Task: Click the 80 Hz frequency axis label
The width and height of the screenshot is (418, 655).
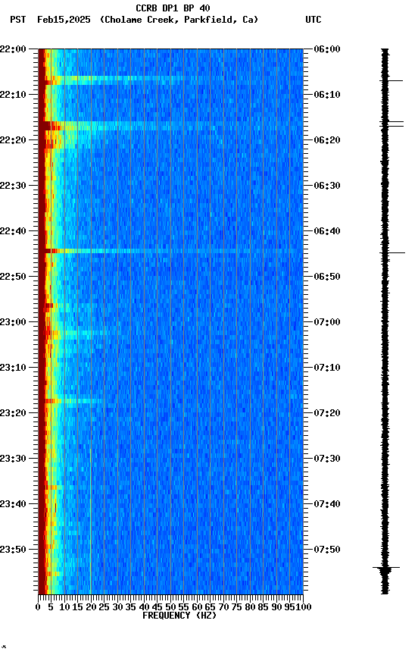Action: coord(250,607)
